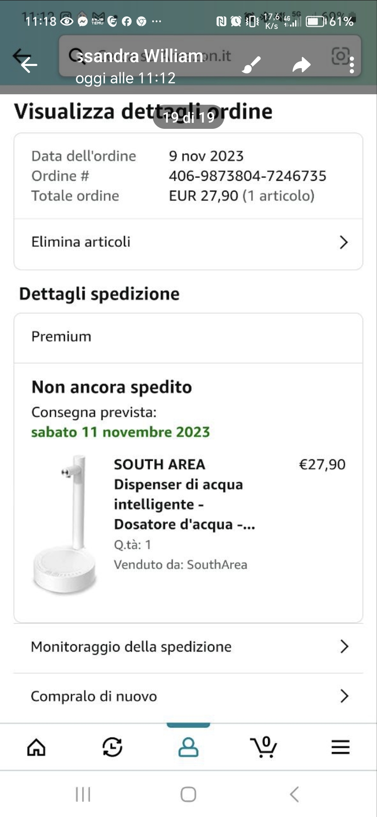Tap the brush edit icon
The image size is (377, 817).
click(x=251, y=65)
